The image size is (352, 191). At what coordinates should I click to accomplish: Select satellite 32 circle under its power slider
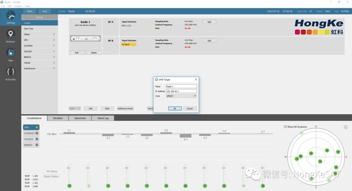click(263, 186)
